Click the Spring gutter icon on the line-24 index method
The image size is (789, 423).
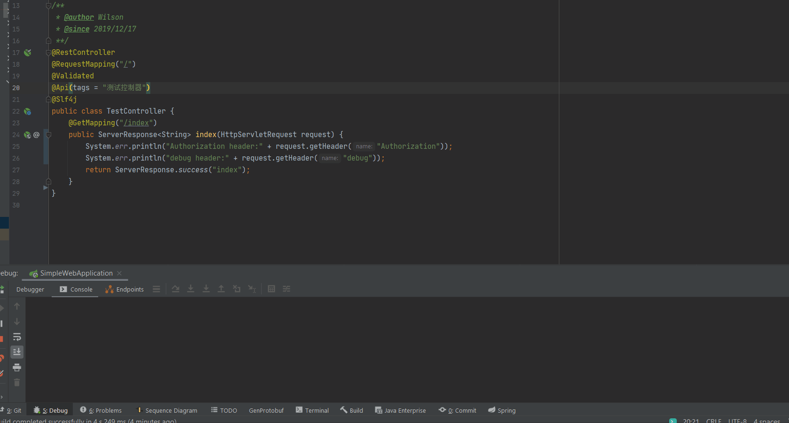[27, 135]
